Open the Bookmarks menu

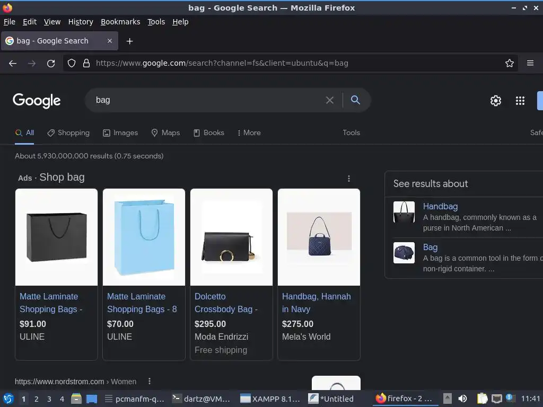[120, 22]
